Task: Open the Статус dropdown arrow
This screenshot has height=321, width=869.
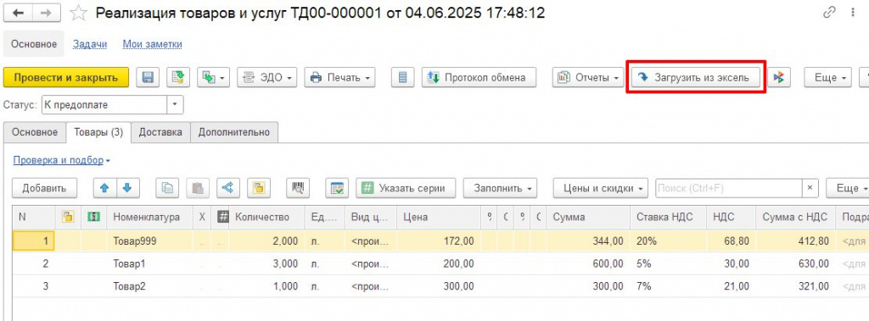Action: tap(175, 104)
